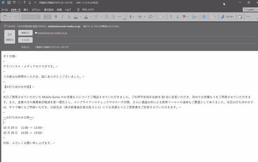This screenshot has width=258, height=162.
Task: Set a follow-up flag
Action: click(184, 17)
